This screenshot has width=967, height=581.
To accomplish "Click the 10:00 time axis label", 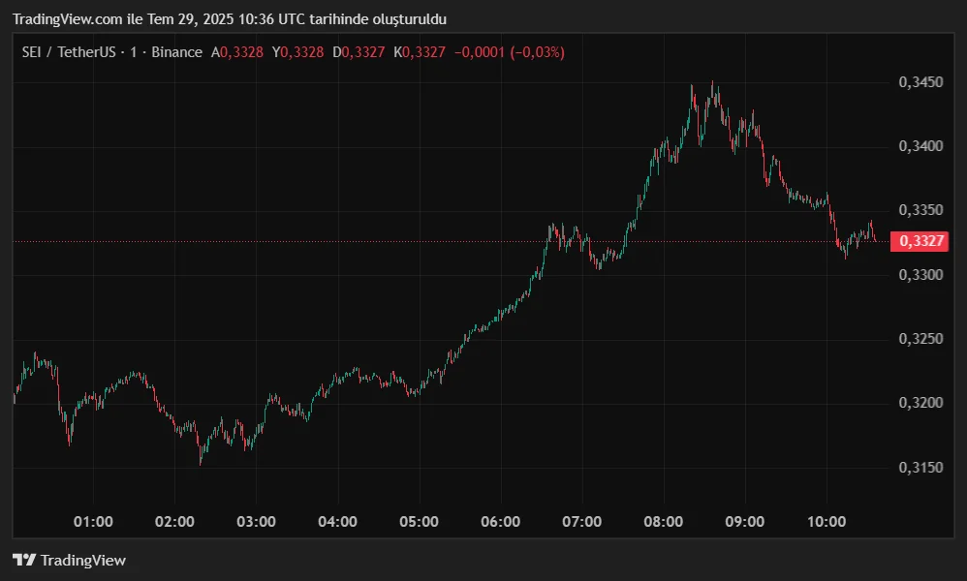I will coord(827,522).
